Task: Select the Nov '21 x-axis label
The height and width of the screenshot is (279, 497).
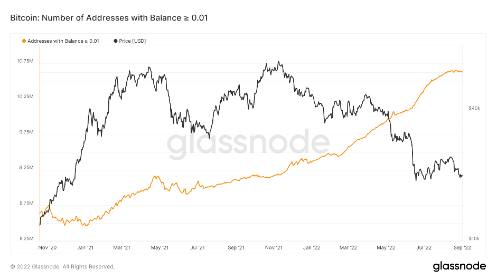Action: (274, 247)
